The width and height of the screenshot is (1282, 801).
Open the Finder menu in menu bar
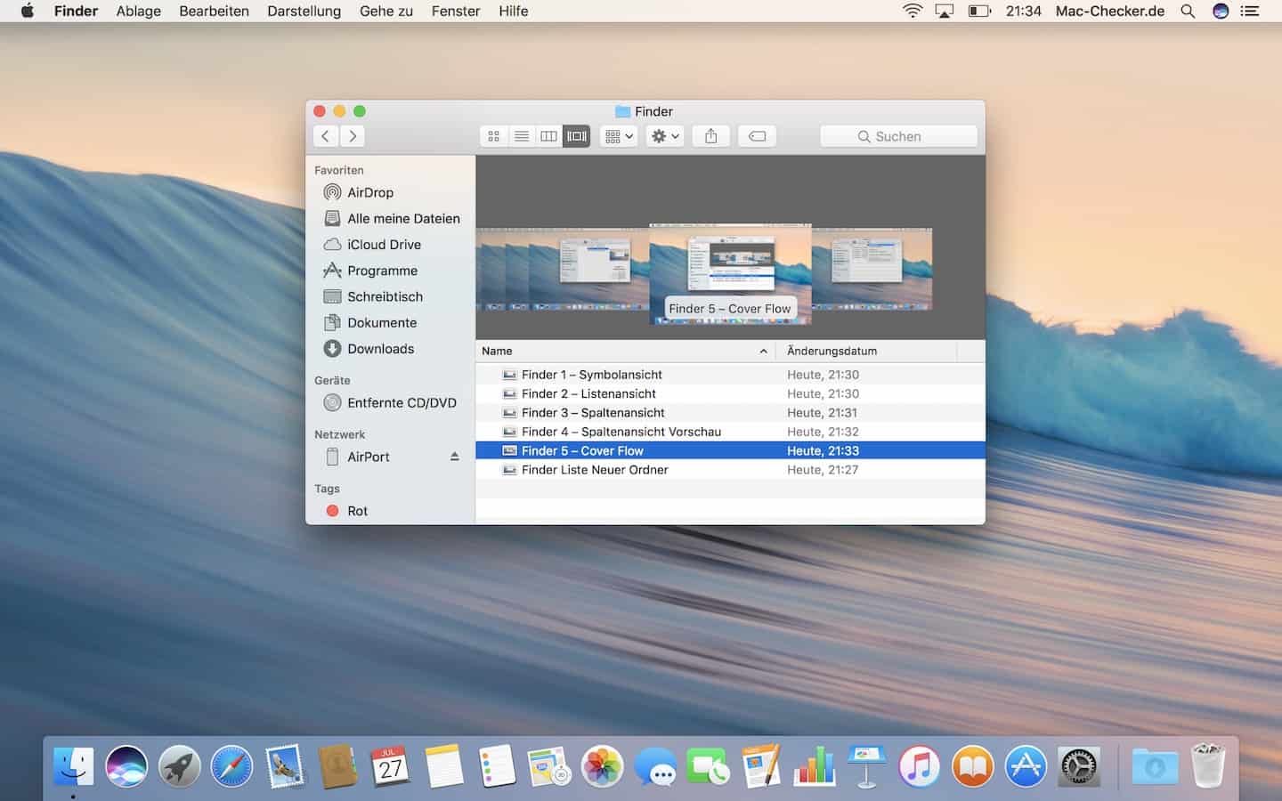(76, 11)
